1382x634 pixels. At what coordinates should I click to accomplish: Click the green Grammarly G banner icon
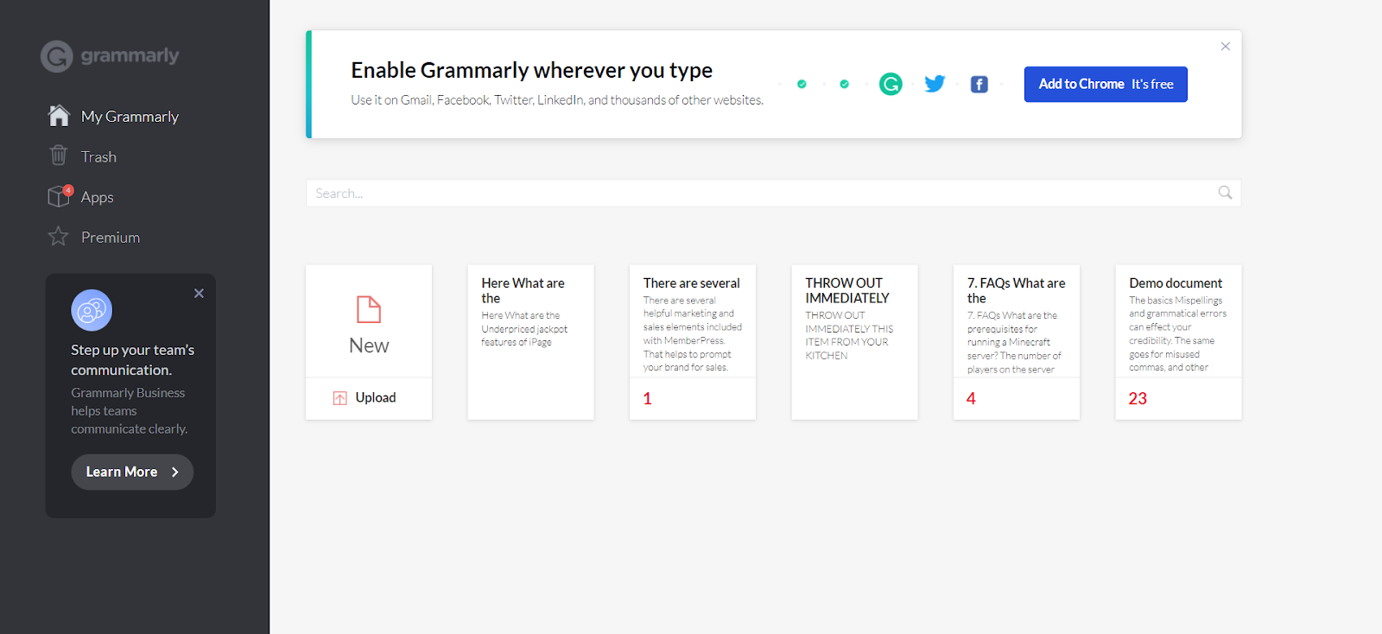pos(891,84)
